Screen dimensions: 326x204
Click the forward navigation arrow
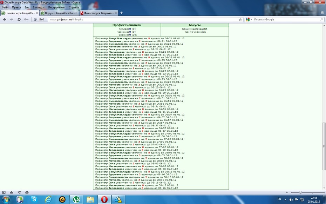point(12,19)
